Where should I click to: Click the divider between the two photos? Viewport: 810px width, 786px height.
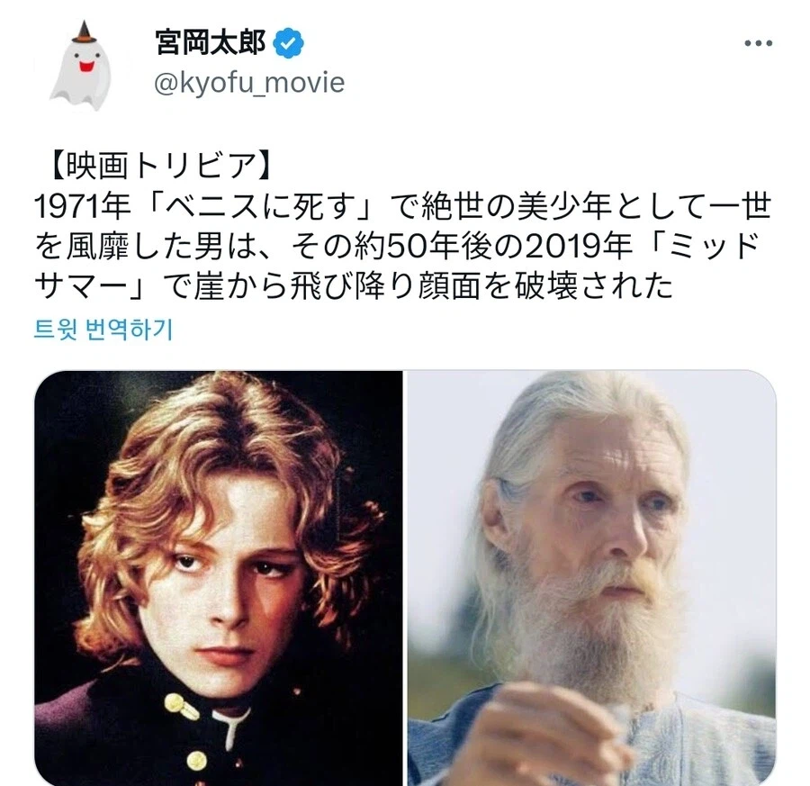405,578
